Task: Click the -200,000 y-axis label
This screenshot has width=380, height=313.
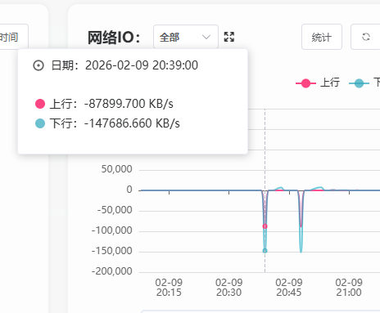Action: pyautogui.click(x=112, y=271)
